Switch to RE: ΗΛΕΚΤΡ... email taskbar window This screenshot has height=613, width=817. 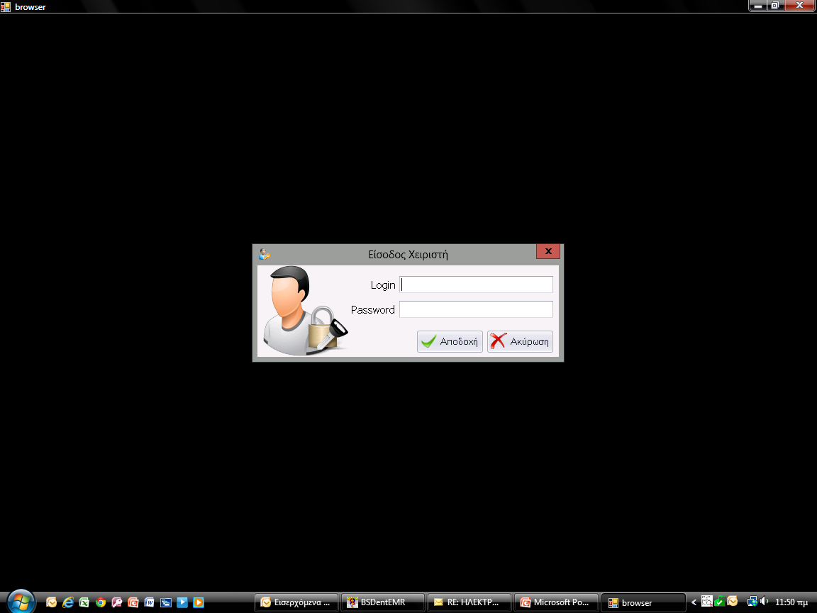point(469,602)
